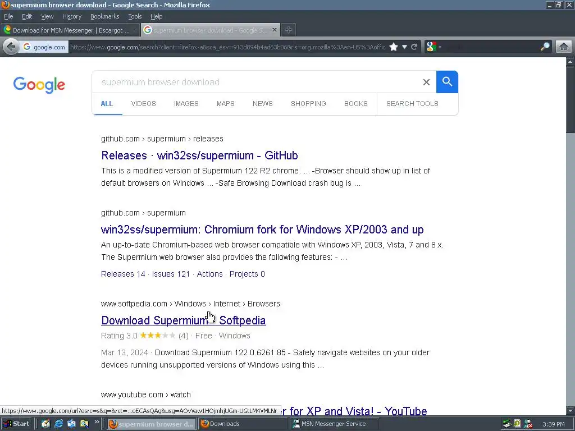Click the search bar magnifier icon

[x=545, y=47]
